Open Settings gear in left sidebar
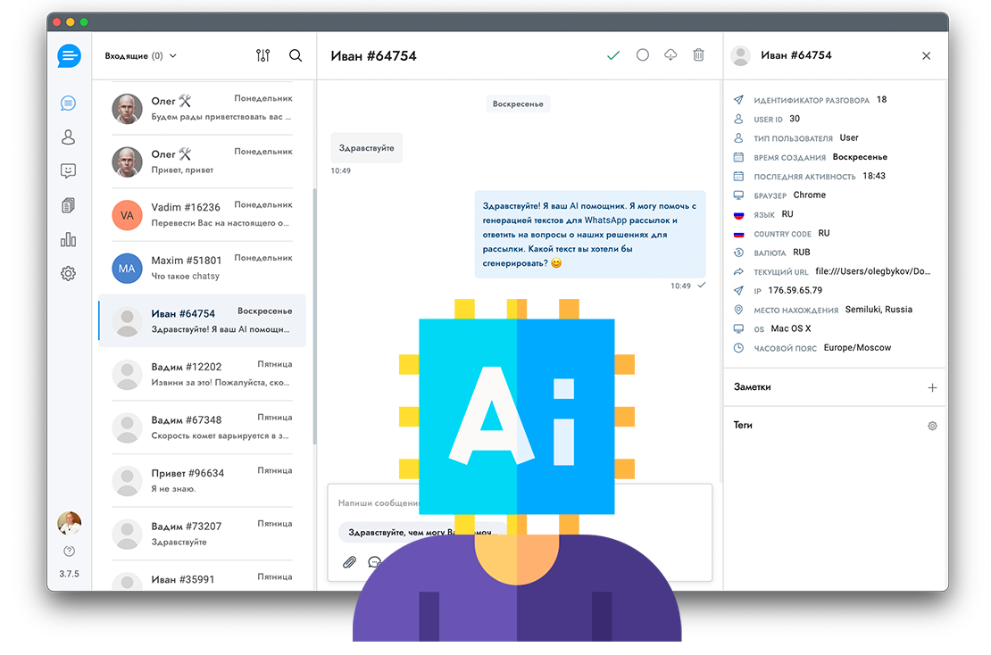Image resolution: width=991 pixels, height=655 pixels. pyautogui.click(x=68, y=273)
